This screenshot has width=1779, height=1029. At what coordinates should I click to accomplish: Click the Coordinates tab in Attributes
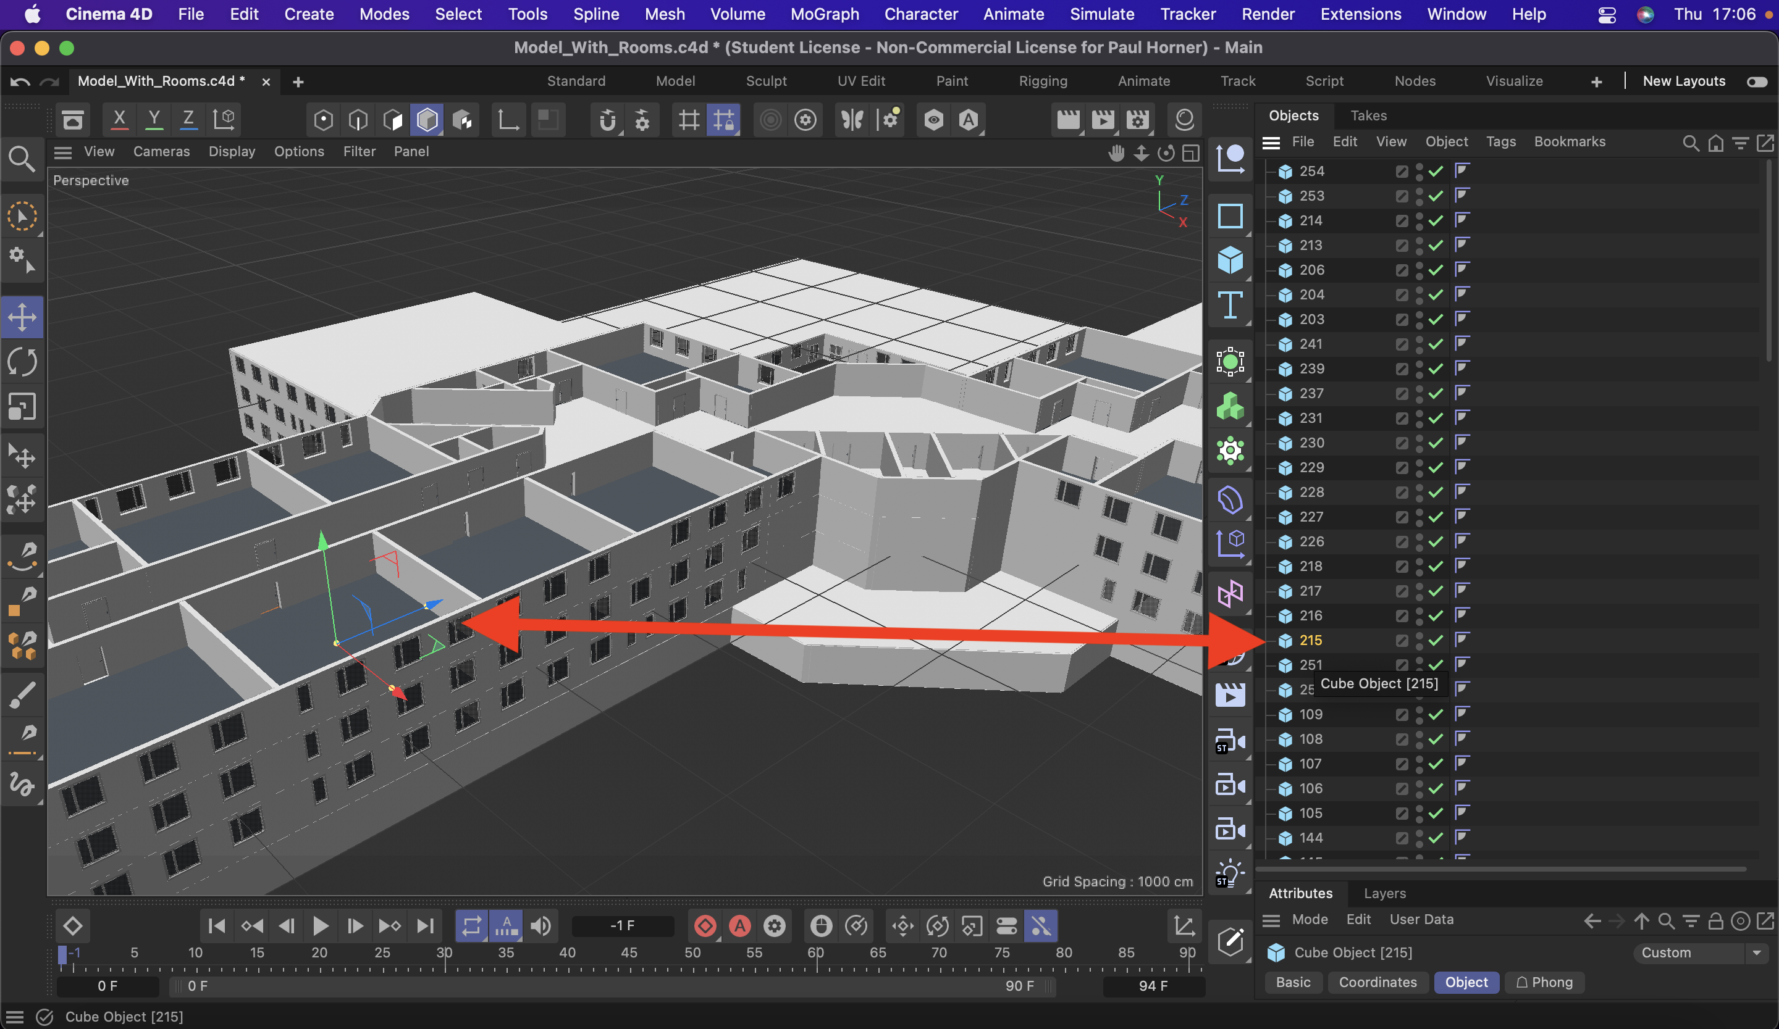click(x=1376, y=983)
